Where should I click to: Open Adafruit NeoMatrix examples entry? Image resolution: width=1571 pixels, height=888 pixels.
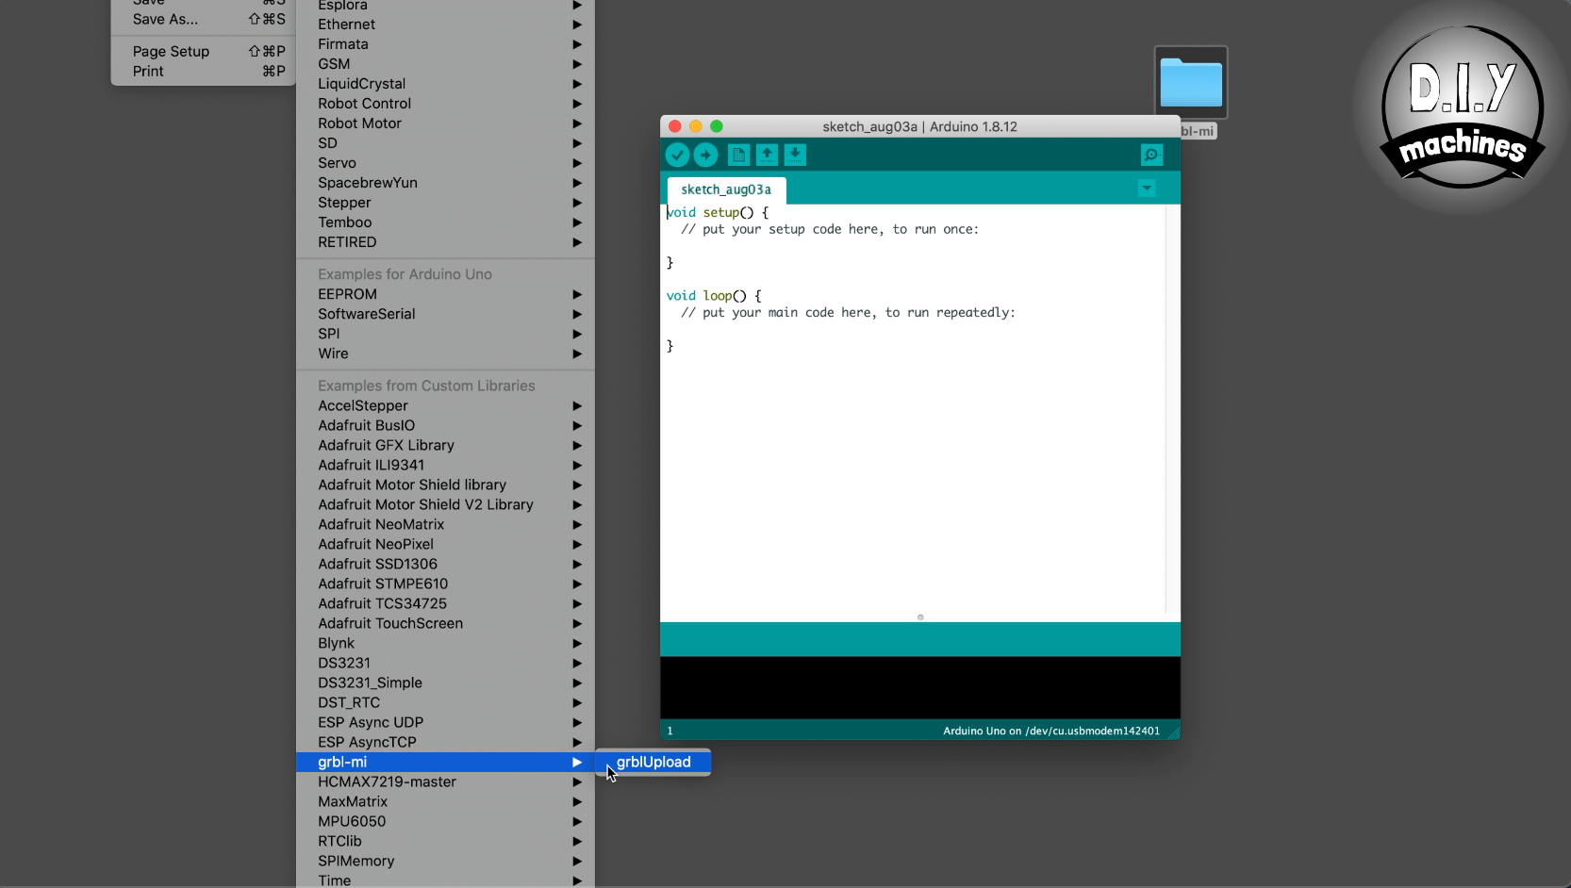point(445,524)
